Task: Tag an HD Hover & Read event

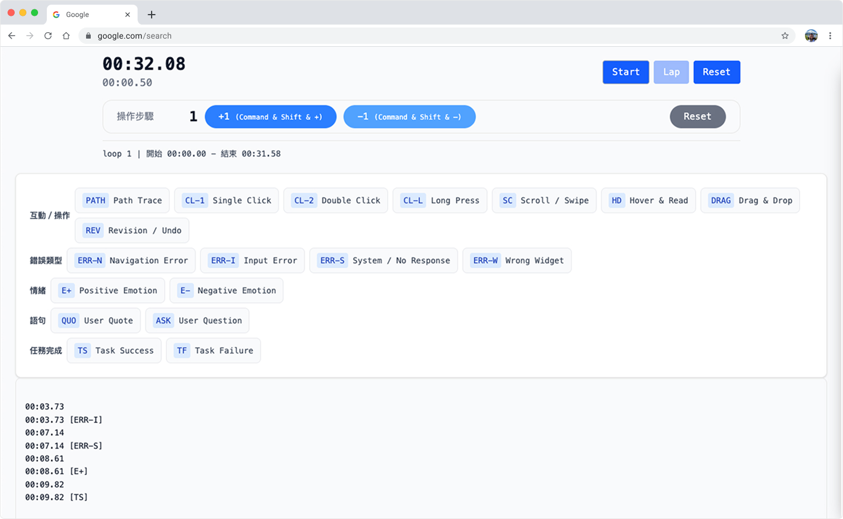Action: 648,200
